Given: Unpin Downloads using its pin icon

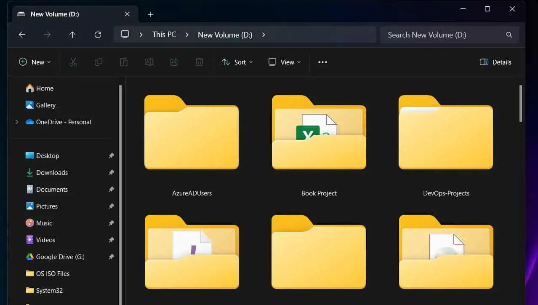Looking at the screenshot, I should point(111,172).
